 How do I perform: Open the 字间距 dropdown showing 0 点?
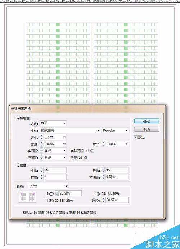pyautogui.click(x=55, y=151)
